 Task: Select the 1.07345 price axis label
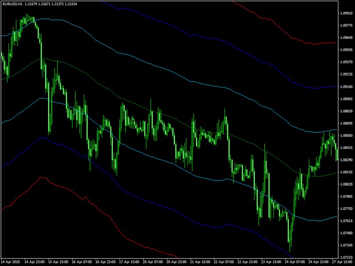point(346,246)
